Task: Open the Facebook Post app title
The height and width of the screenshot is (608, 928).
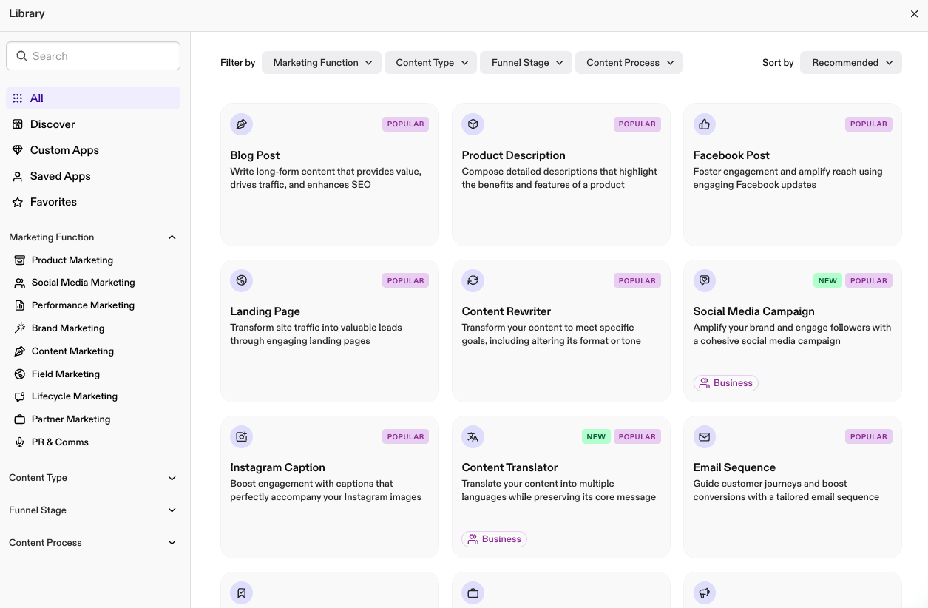Action: point(731,155)
